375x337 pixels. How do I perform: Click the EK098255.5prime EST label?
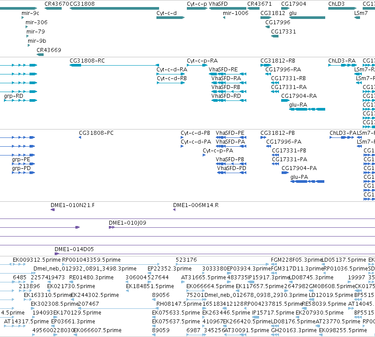[343, 330]
